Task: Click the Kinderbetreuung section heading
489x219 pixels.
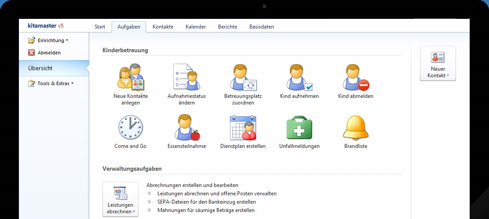Action: (x=125, y=50)
